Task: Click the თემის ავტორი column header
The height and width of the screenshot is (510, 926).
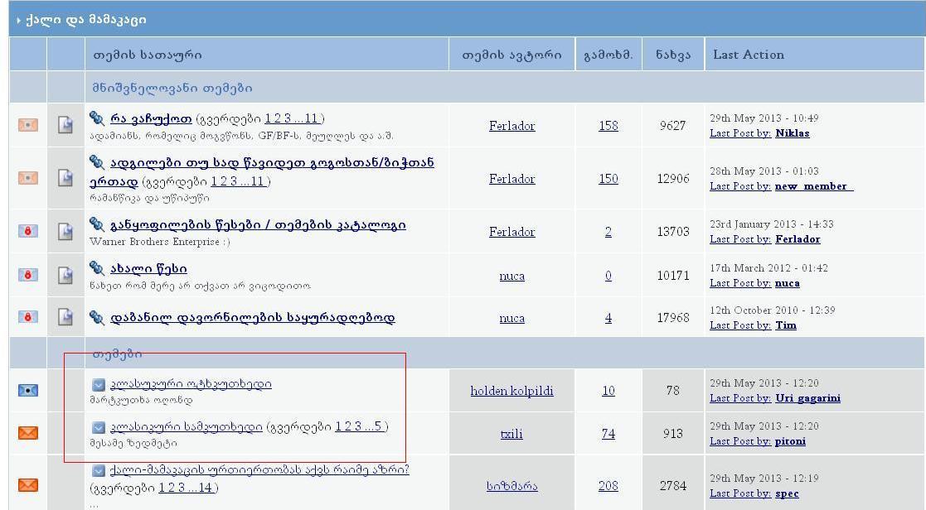Action: [512, 55]
